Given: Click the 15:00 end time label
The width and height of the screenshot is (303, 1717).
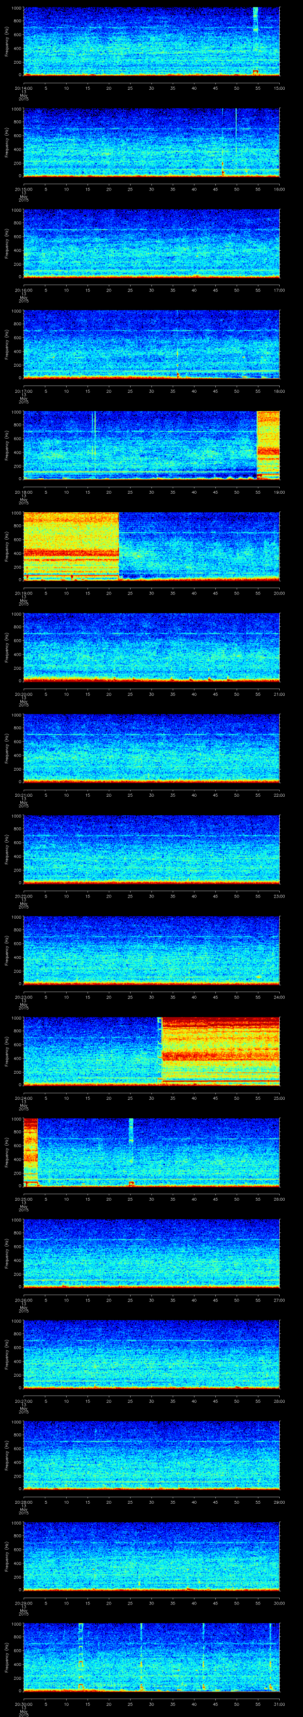Looking at the screenshot, I should point(279,88).
